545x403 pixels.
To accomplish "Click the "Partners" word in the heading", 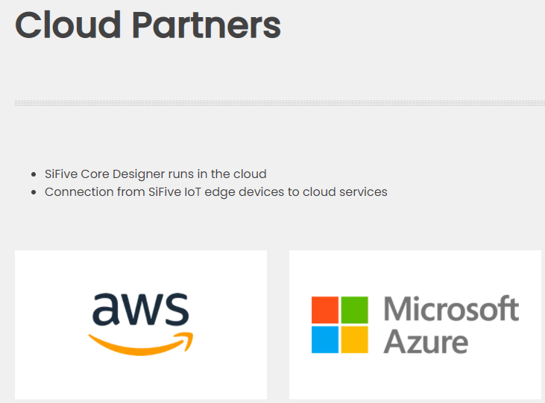I will pos(206,26).
